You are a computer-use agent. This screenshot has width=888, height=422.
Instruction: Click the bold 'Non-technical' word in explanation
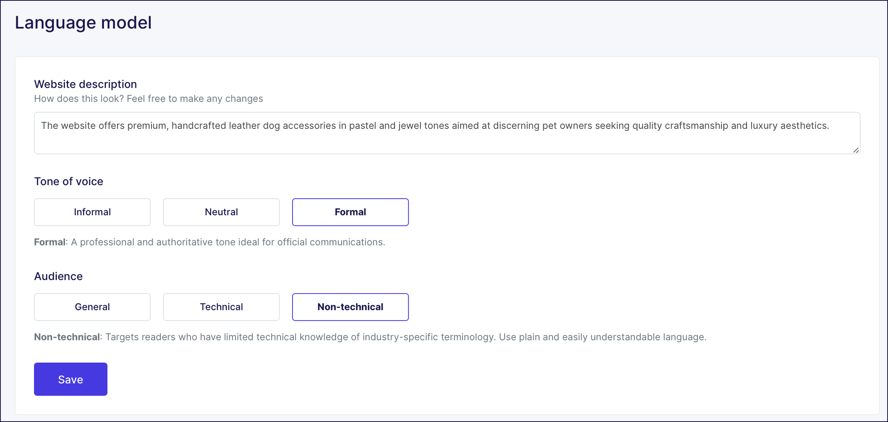(x=67, y=337)
